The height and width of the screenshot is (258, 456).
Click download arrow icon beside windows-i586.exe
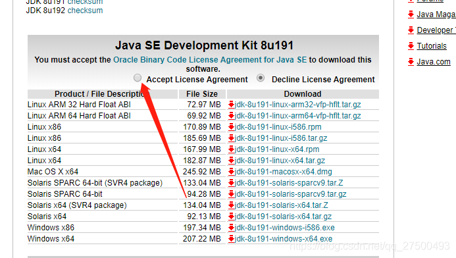click(232, 228)
